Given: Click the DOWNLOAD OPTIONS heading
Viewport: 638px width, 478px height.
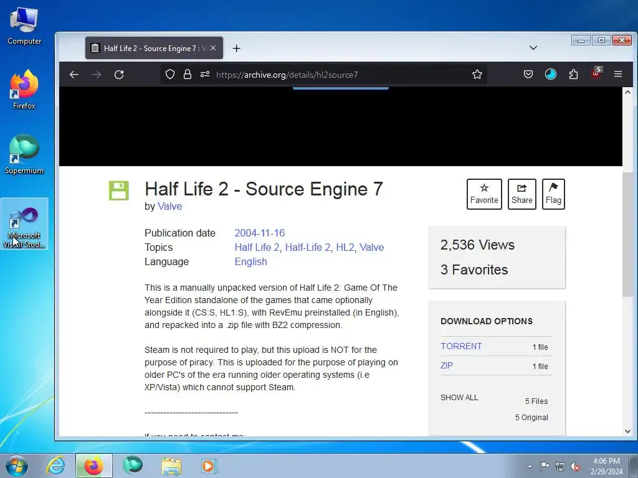Looking at the screenshot, I should pyautogui.click(x=486, y=321).
